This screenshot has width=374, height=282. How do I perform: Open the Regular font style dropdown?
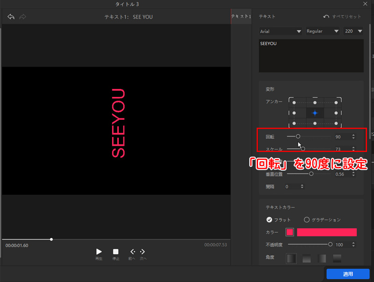[x=322, y=31]
